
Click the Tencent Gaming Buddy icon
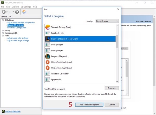pos(48,27)
